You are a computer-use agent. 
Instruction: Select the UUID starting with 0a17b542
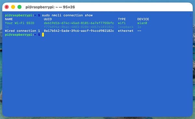[79, 31]
